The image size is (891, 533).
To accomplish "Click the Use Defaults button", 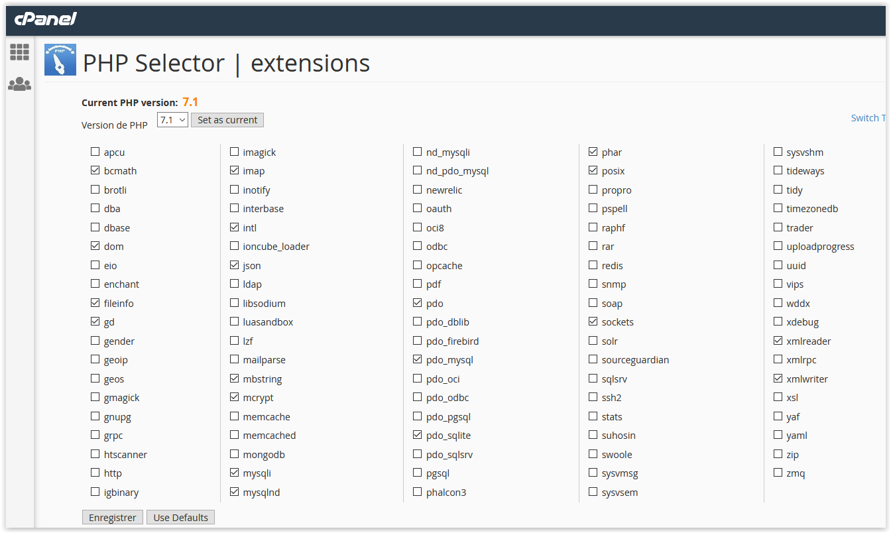I will pos(181,518).
